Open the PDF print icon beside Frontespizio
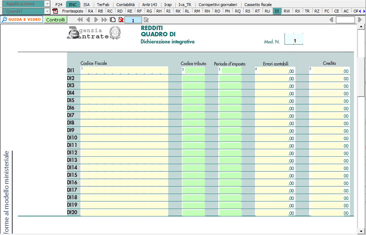The image size is (366, 235). (x=55, y=11)
